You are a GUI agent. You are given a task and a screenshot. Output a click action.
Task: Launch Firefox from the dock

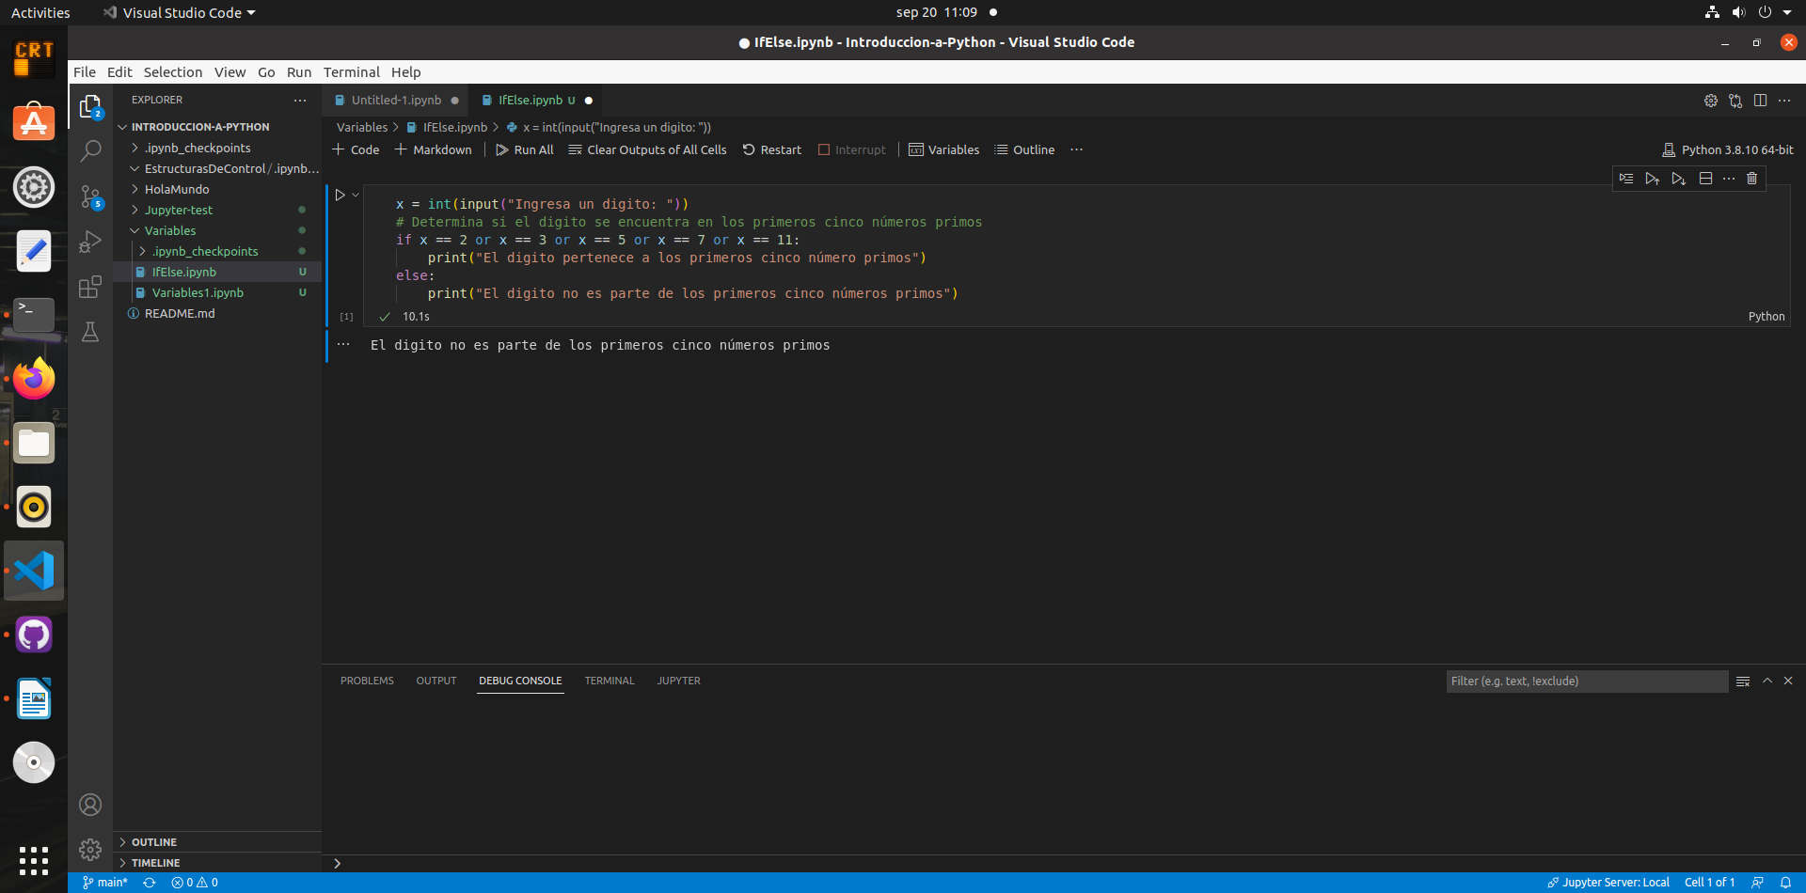click(x=34, y=379)
